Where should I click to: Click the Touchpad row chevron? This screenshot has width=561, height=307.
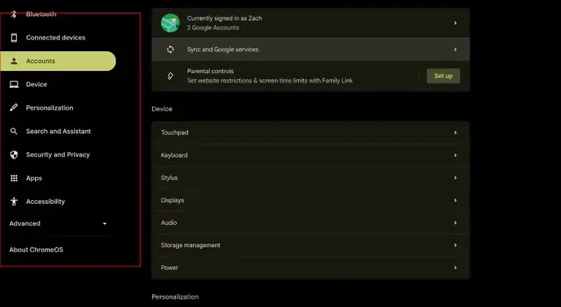point(456,132)
